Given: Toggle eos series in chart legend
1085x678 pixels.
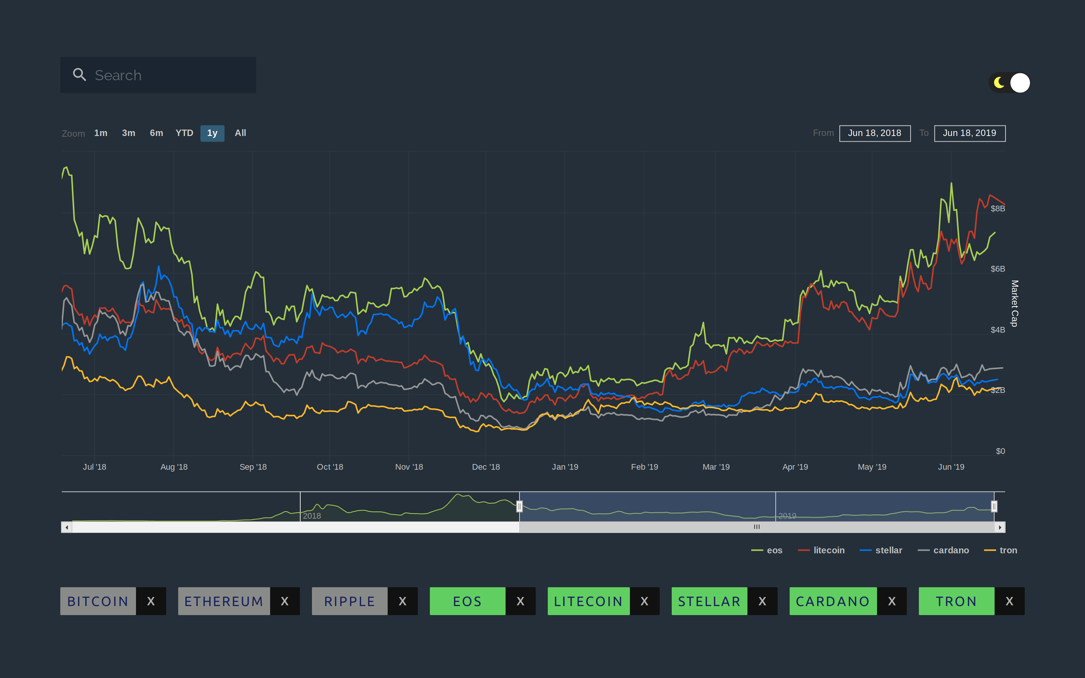Looking at the screenshot, I should coord(767,550).
